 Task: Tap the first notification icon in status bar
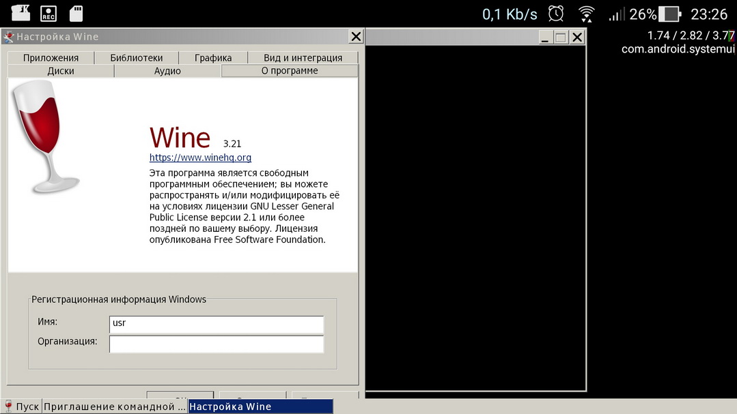click(x=20, y=13)
